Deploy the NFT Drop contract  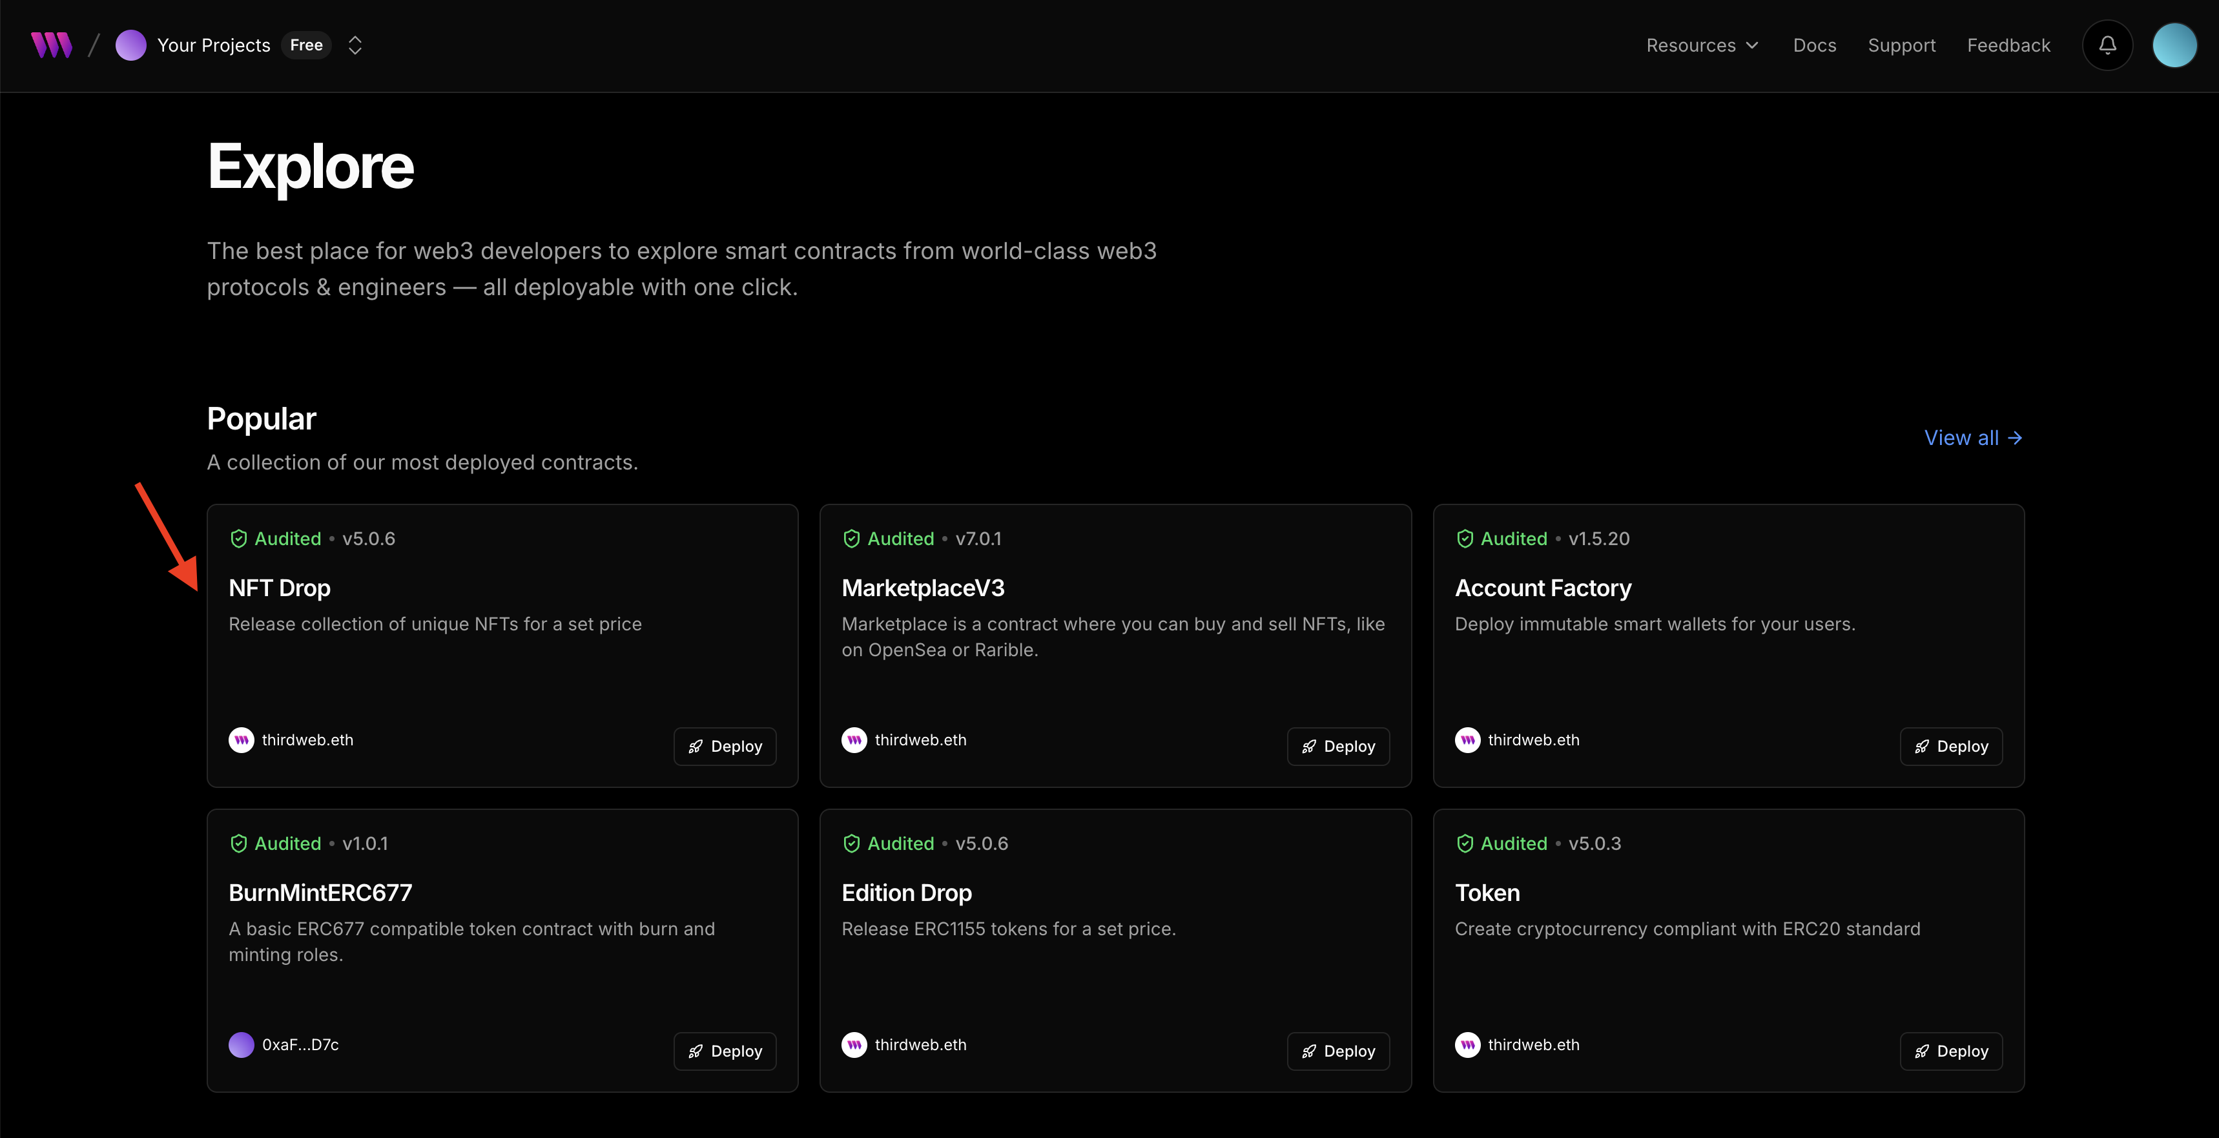point(725,746)
